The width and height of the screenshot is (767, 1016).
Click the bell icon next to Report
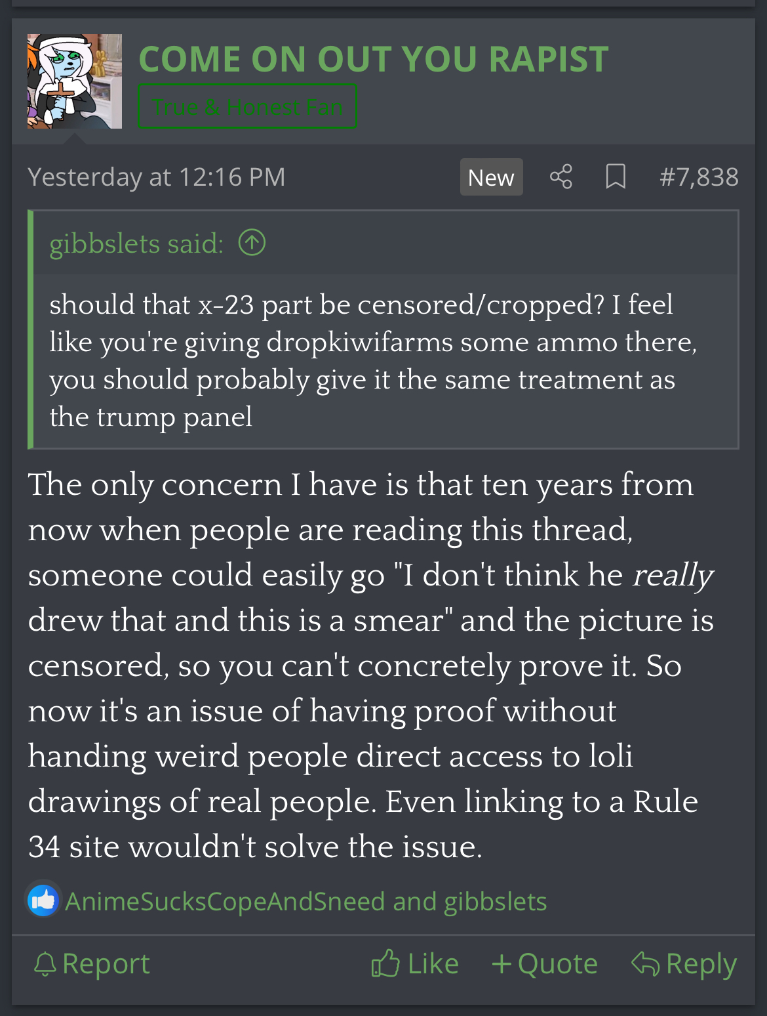tap(45, 964)
